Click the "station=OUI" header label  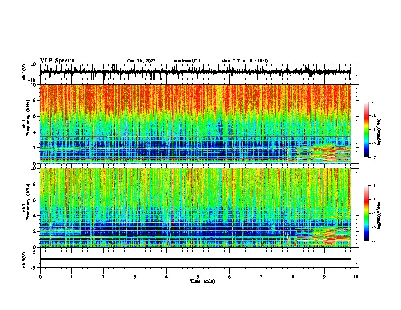click(187, 61)
